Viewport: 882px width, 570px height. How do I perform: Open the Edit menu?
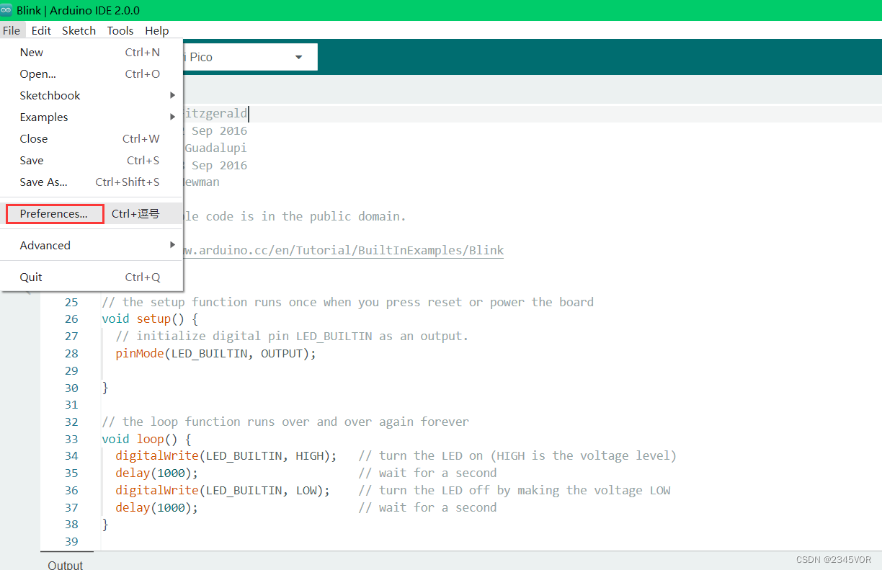[41, 30]
